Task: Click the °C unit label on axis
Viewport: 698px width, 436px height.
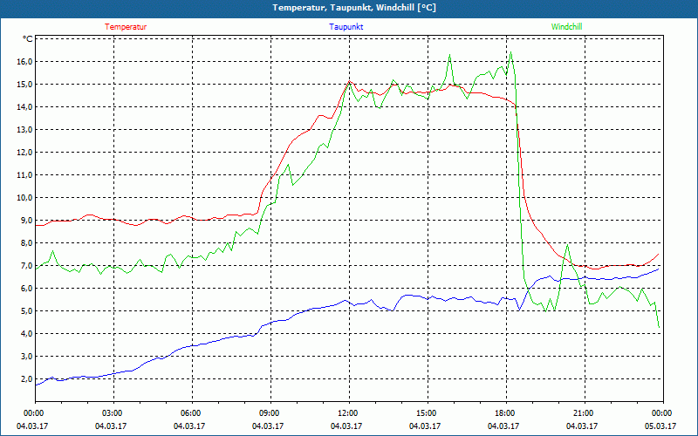Action: click(28, 39)
